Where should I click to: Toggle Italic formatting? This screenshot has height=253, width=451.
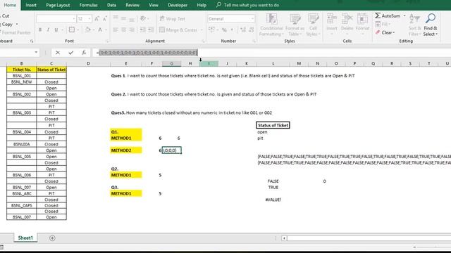click(x=48, y=30)
